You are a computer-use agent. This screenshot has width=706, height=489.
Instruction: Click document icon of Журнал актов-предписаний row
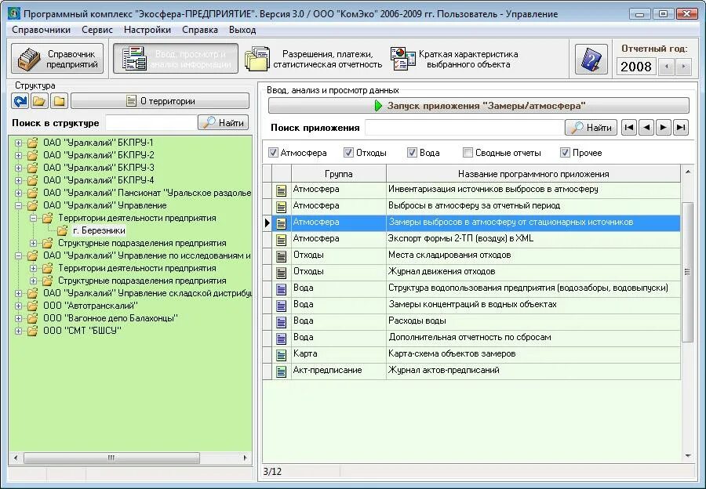[x=282, y=371]
